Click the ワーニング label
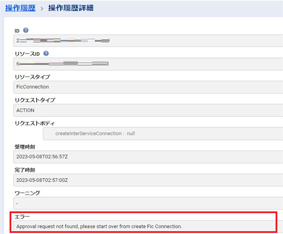The width and height of the screenshot is (283, 234). pyautogui.click(x=27, y=193)
